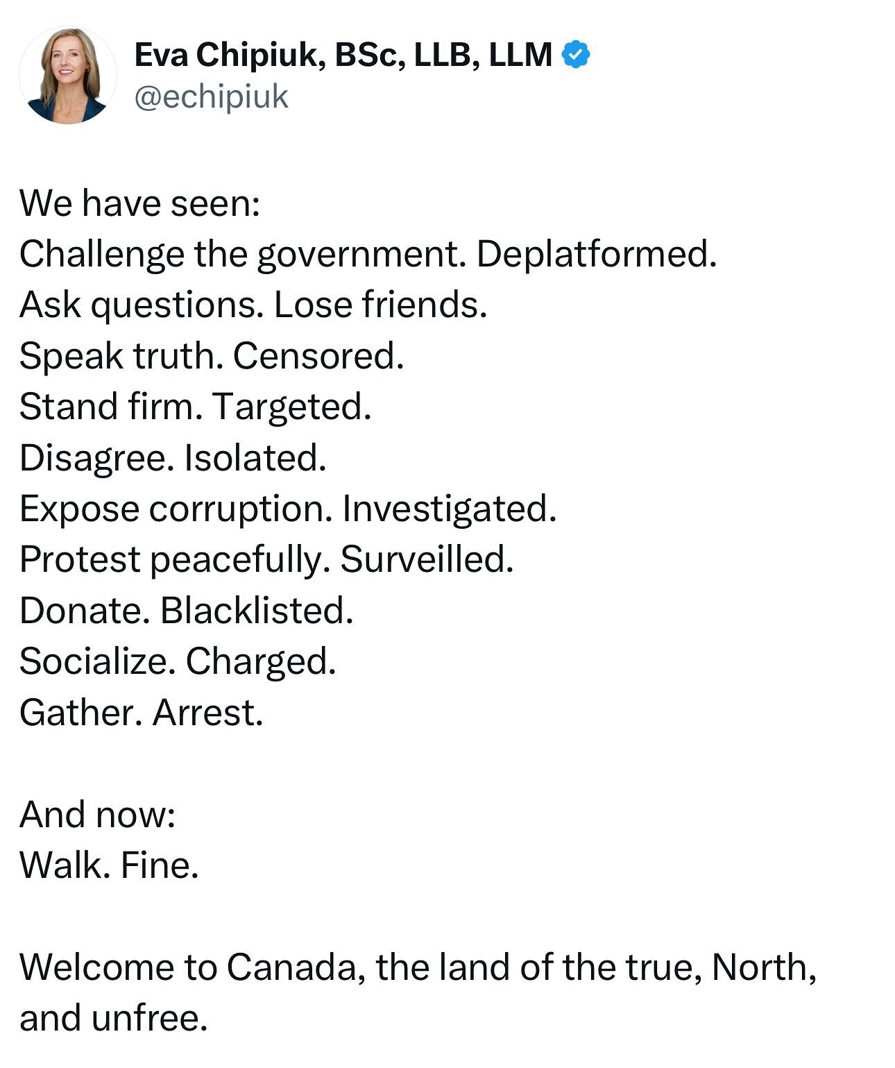Select the "Socialize. Charged." line
Image resolution: width=895 pixels, height=1068 pixels.
(178, 661)
